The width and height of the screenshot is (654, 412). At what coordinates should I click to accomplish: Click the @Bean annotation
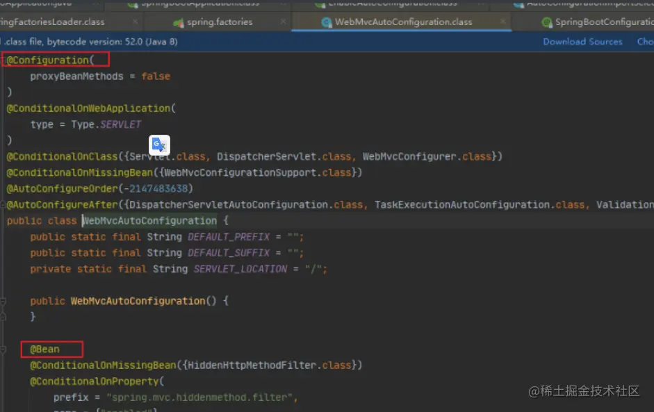44,349
